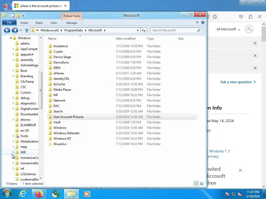Click Firefox page vertical scrollbar
Screen dimensions: 266x199
click(x=264, y=34)
